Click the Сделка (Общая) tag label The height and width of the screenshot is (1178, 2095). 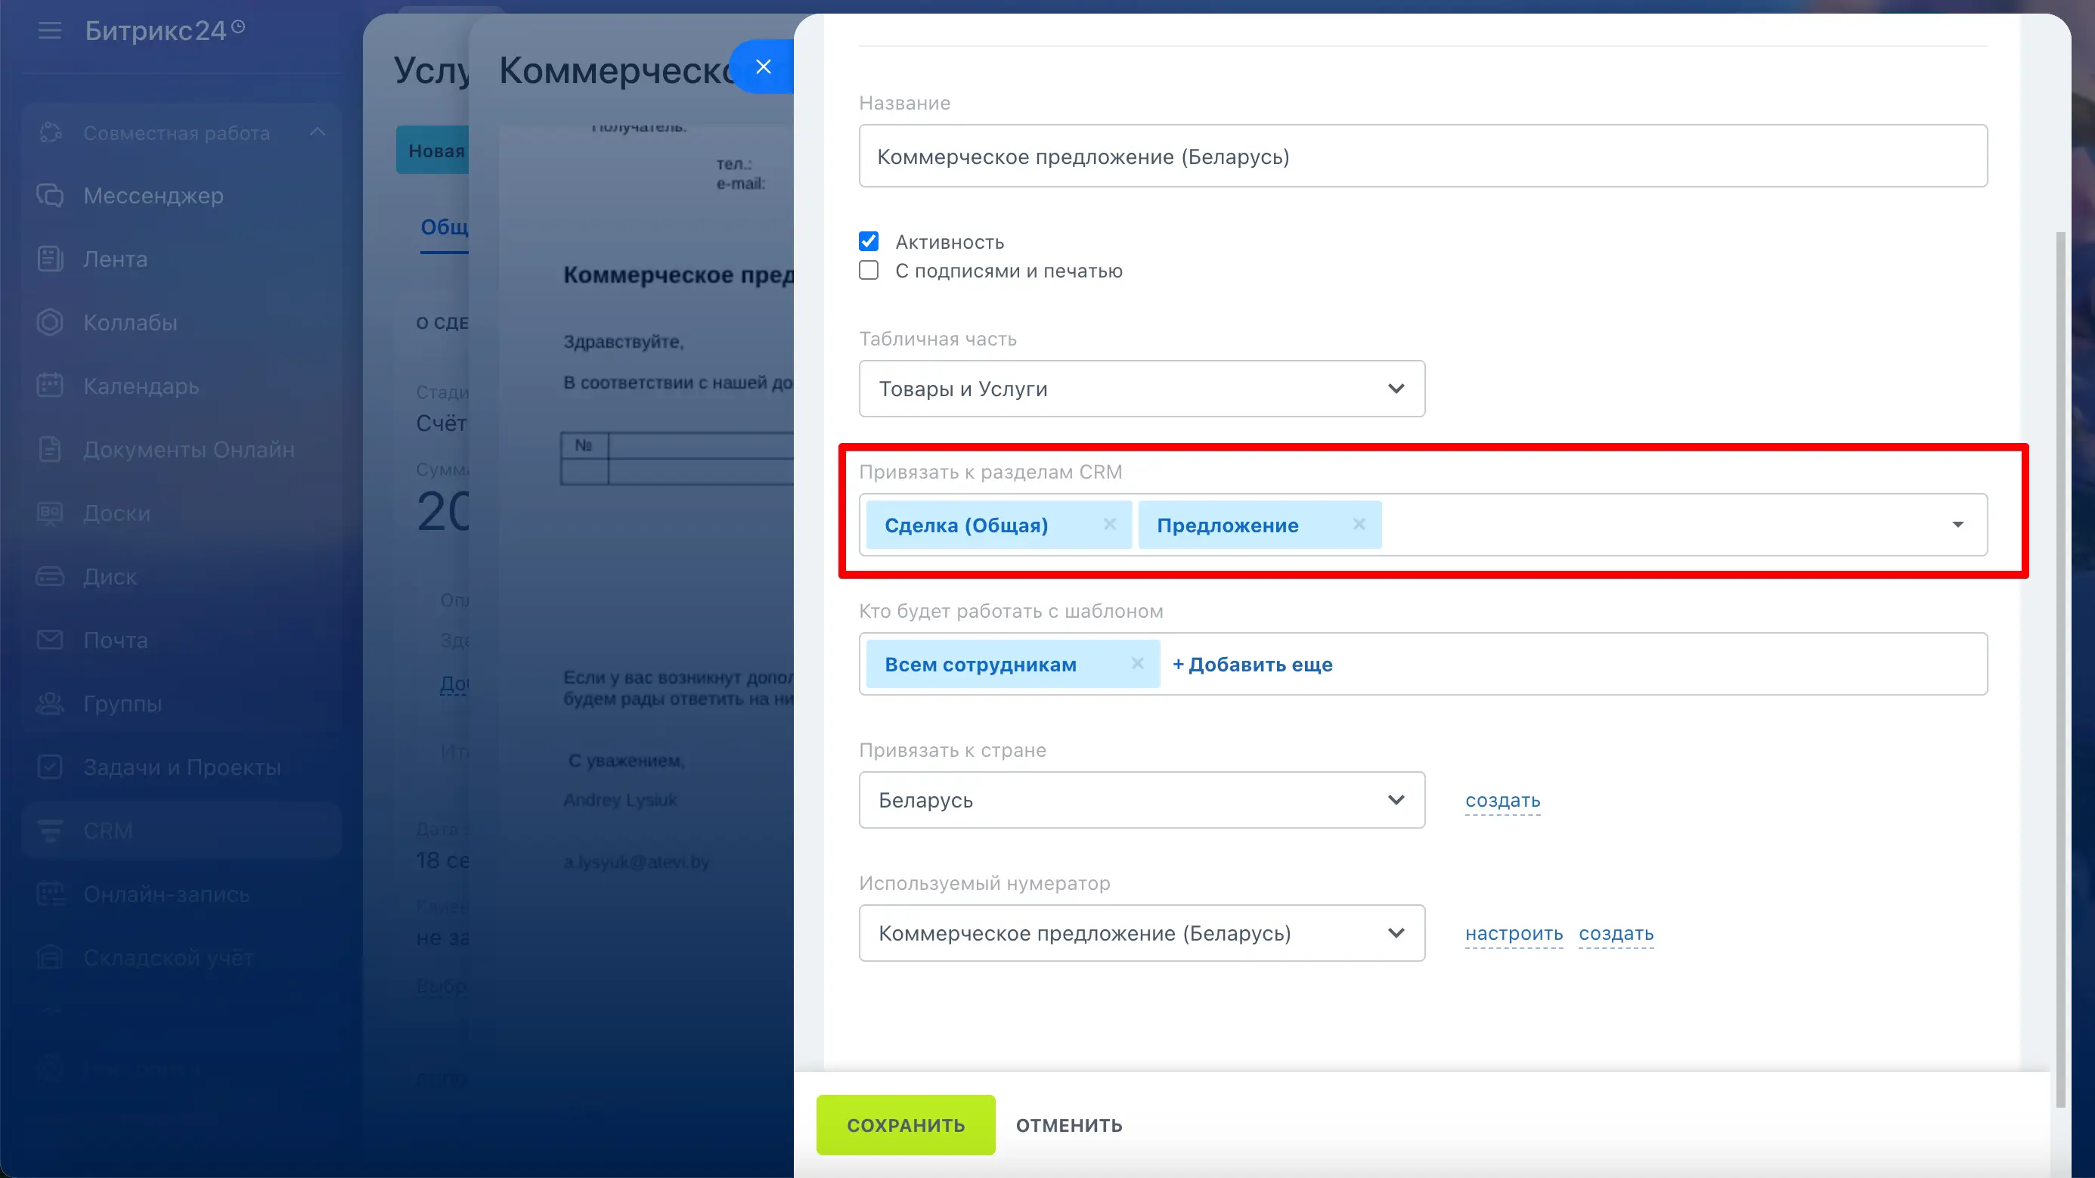[966, 525]
